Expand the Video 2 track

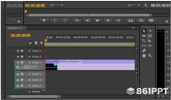point(30,57)
